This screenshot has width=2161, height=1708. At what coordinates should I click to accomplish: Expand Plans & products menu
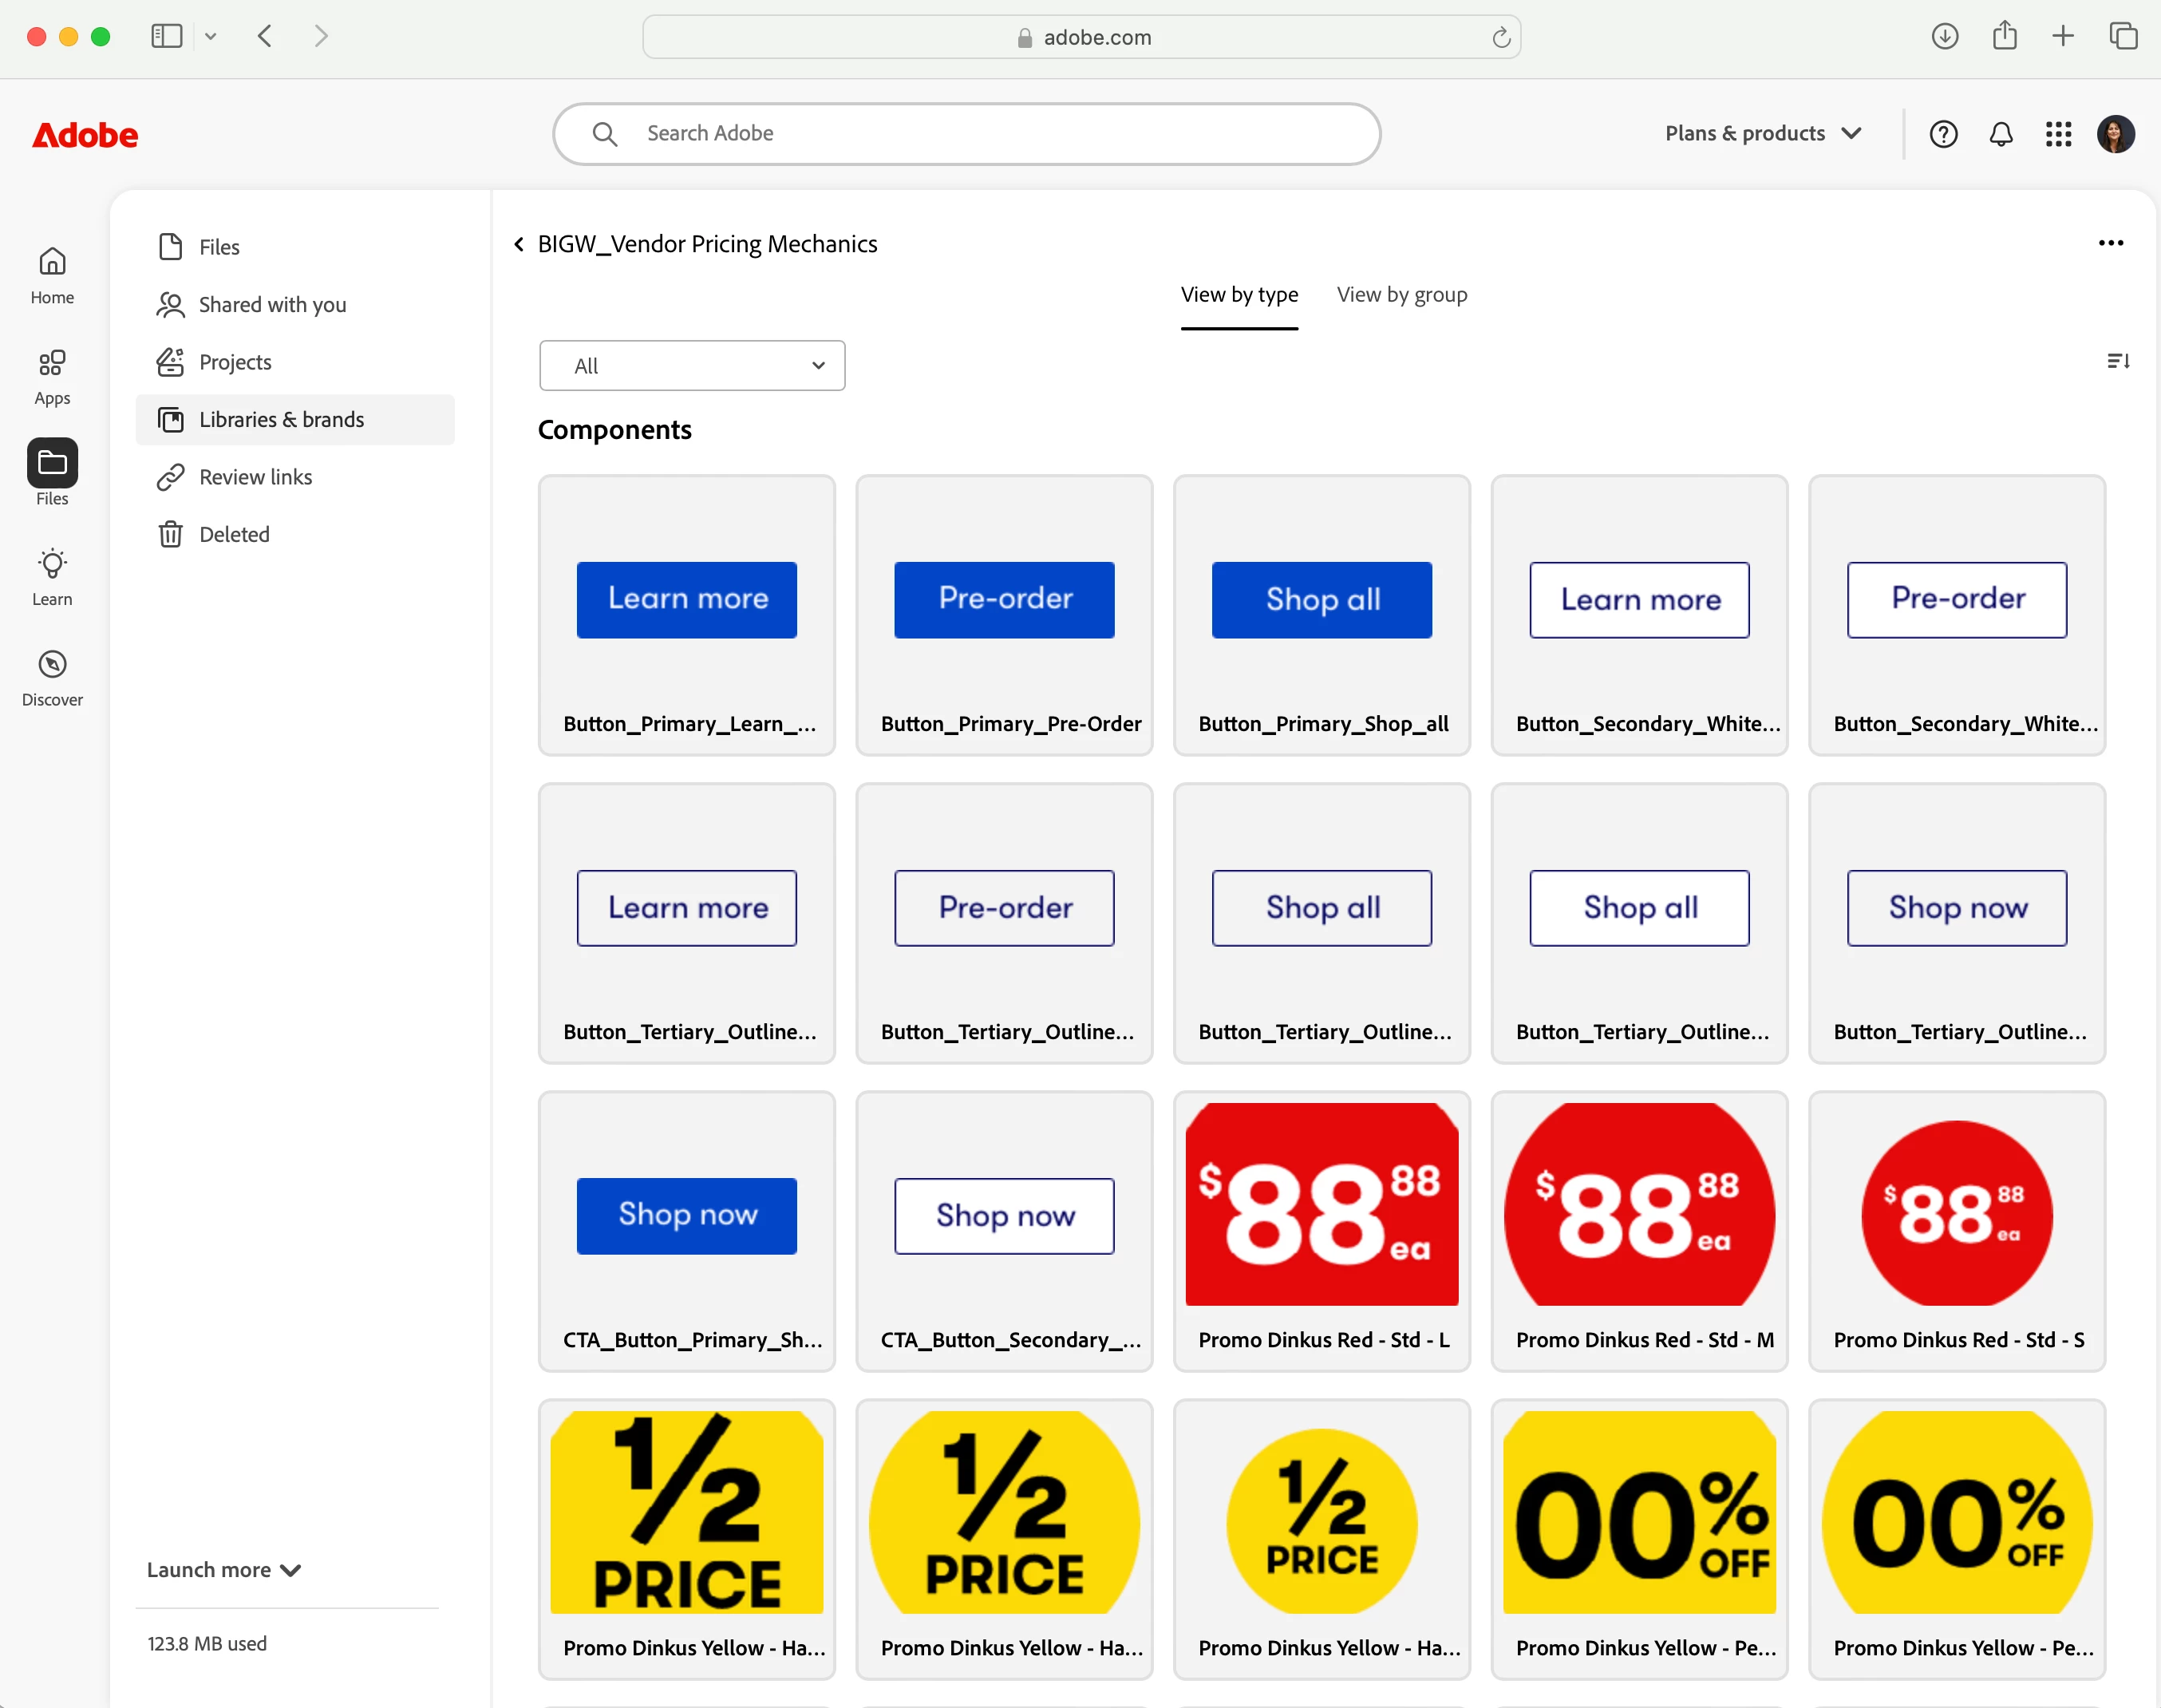[1762, 134]
